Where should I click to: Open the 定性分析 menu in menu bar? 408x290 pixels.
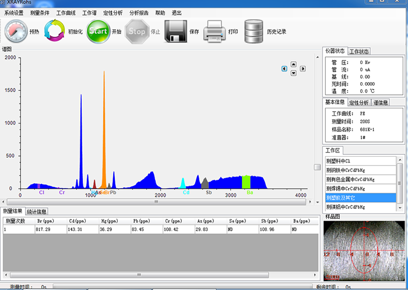(x=112, y=13)
